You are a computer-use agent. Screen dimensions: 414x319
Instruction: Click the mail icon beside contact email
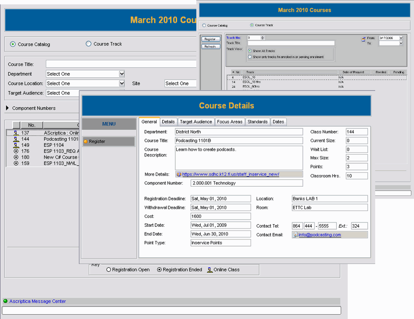click(x=296, y=235)
